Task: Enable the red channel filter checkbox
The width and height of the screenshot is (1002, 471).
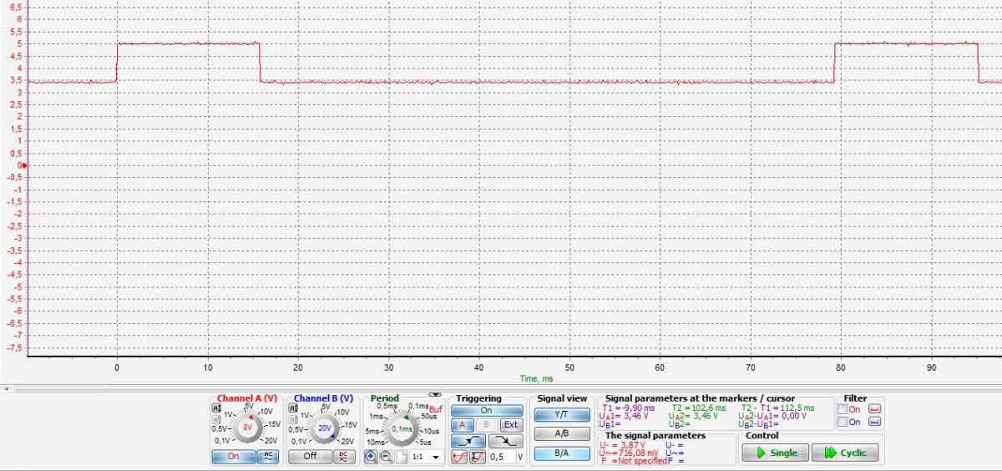Action: [x=843, y=409]
